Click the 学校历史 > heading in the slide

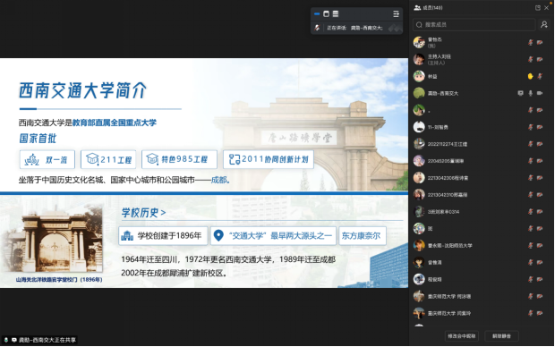click(143, 213)
